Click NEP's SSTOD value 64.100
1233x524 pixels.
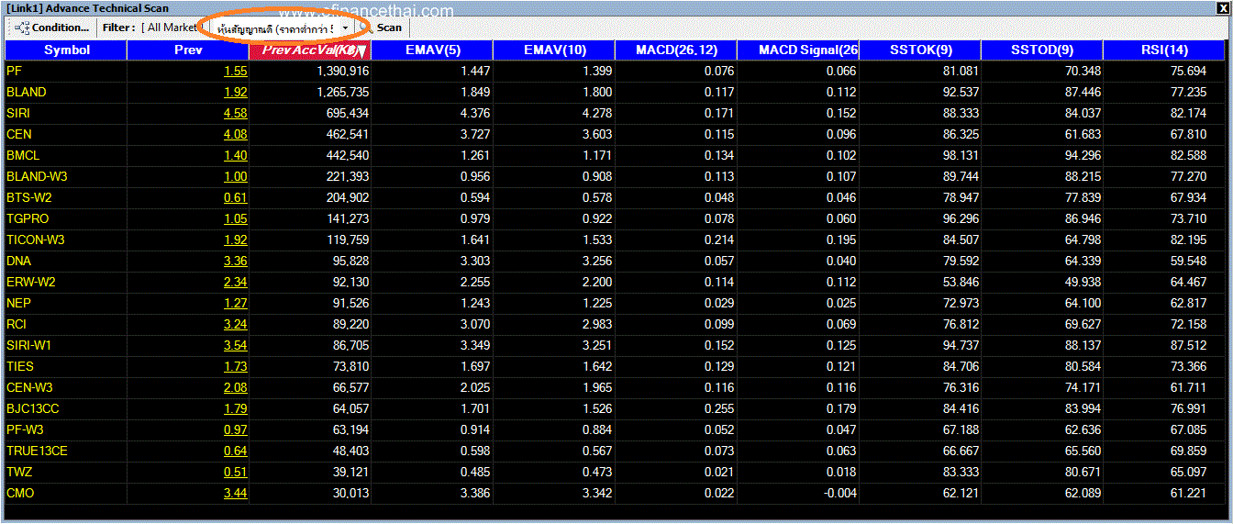(1083, 303)
